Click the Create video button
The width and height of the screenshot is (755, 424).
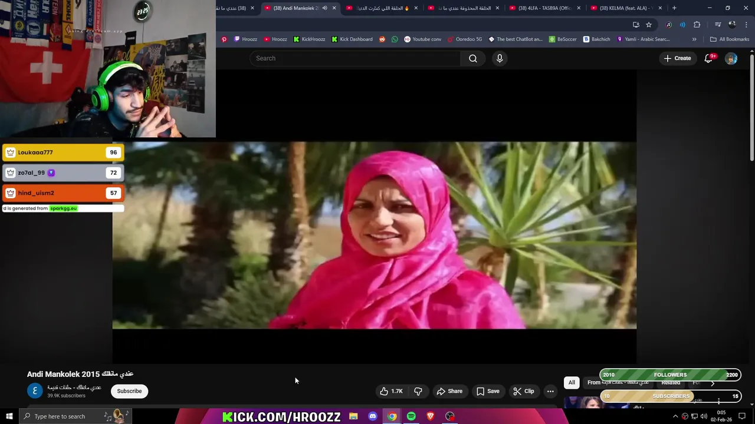pos(677,58)
